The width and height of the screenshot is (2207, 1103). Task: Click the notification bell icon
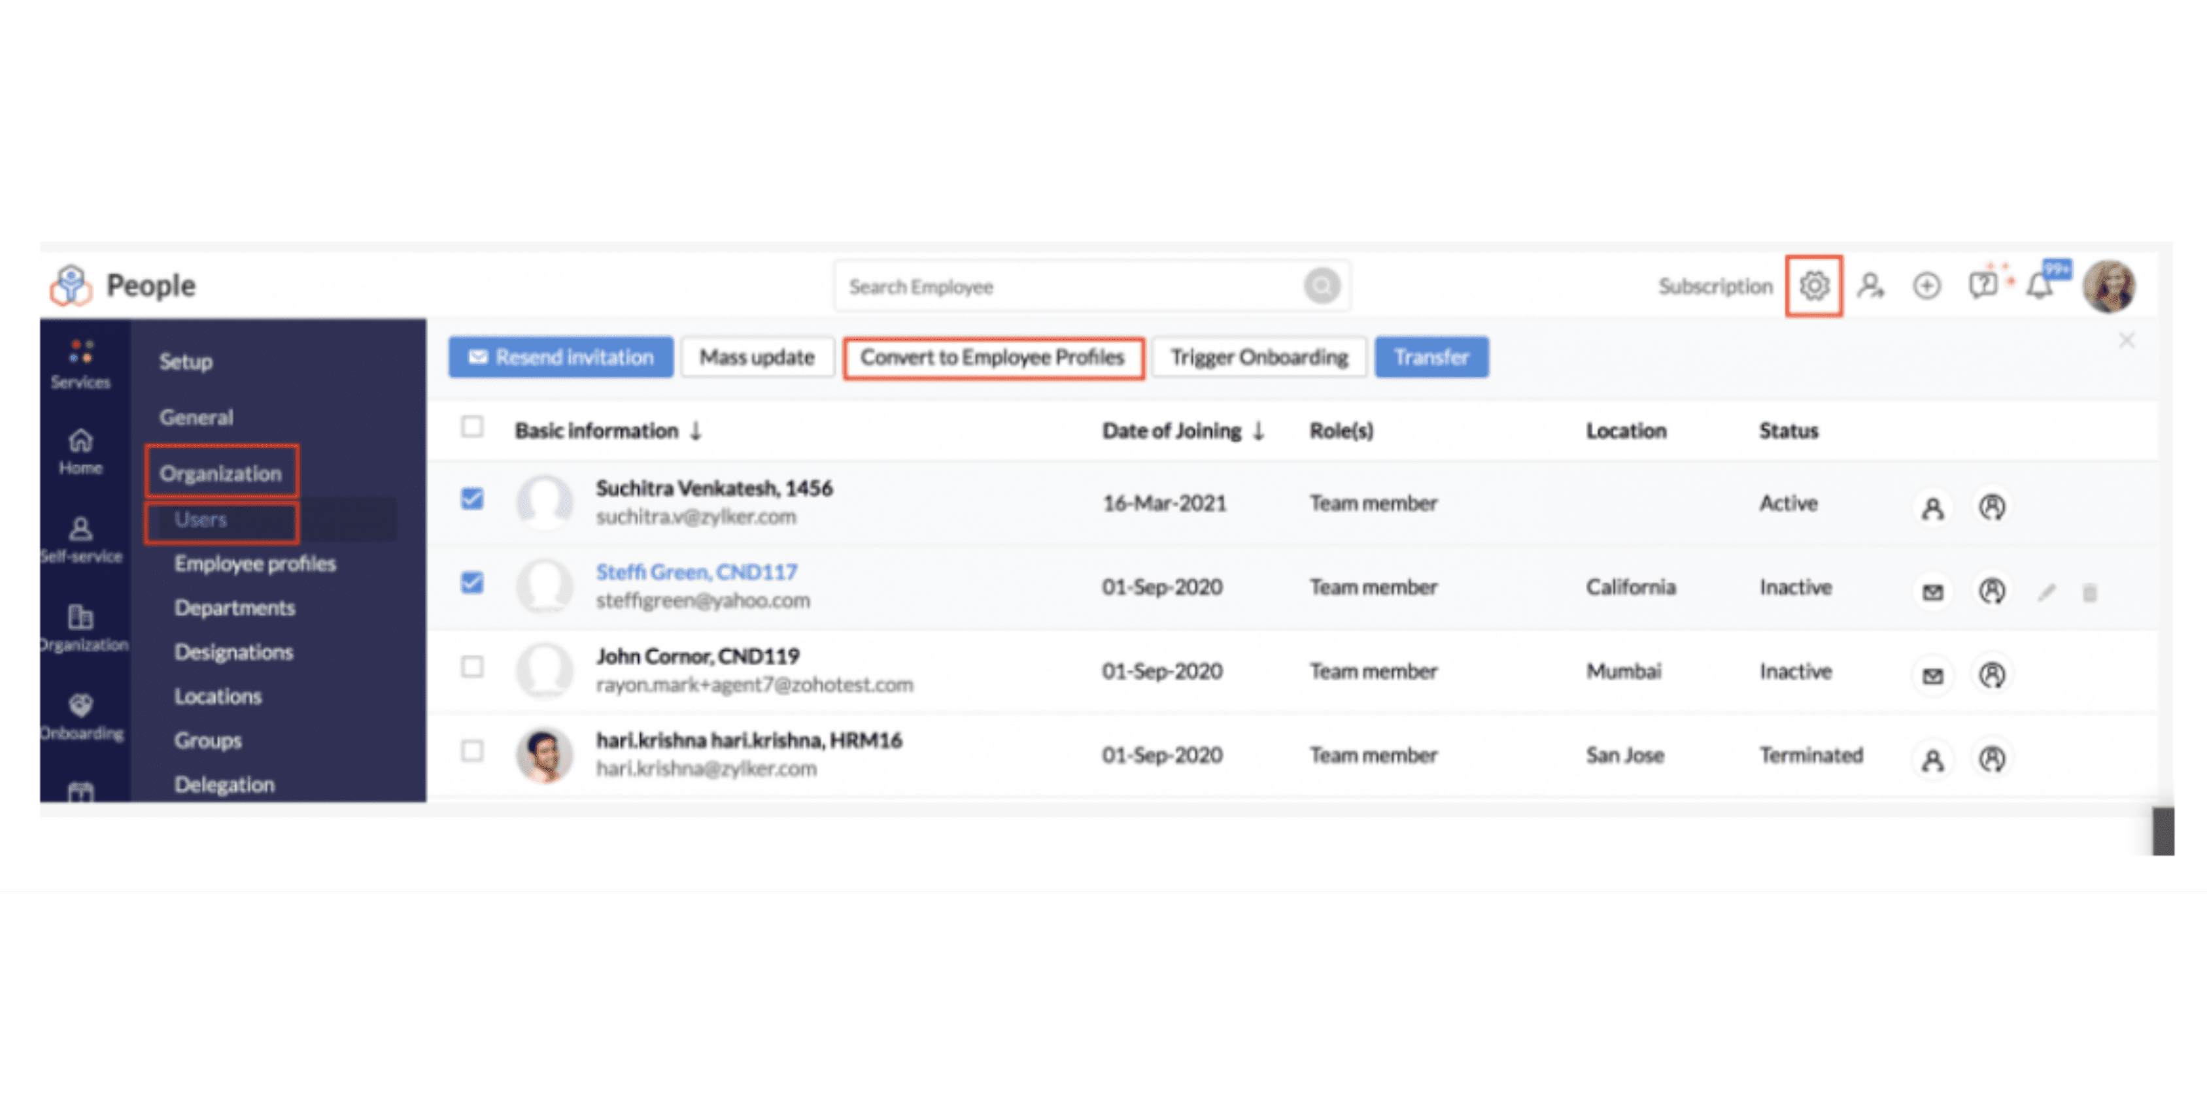[2039, 286]
